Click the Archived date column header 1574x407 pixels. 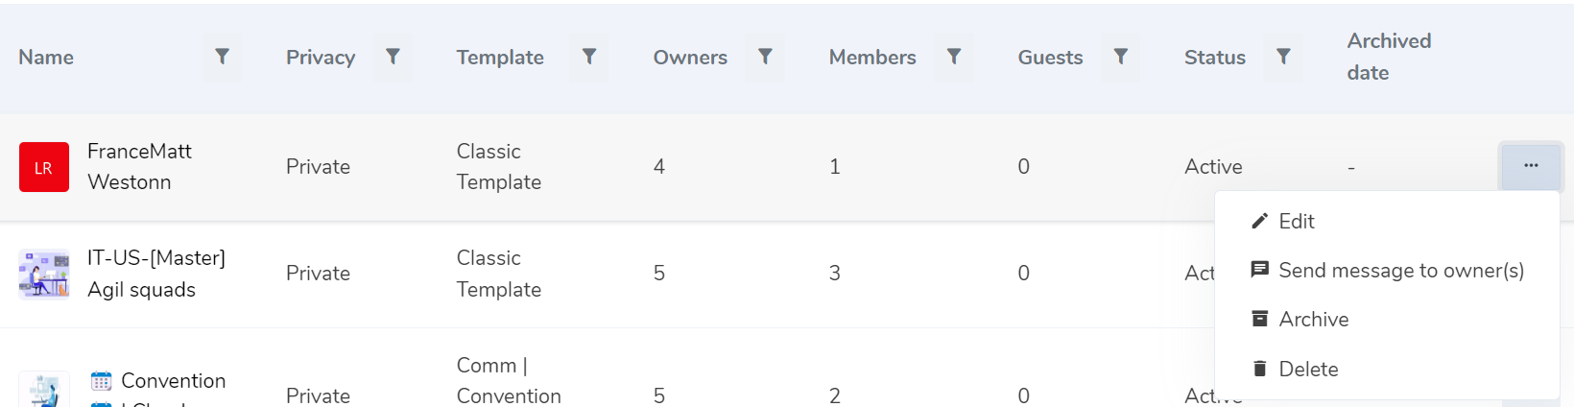1388,57
